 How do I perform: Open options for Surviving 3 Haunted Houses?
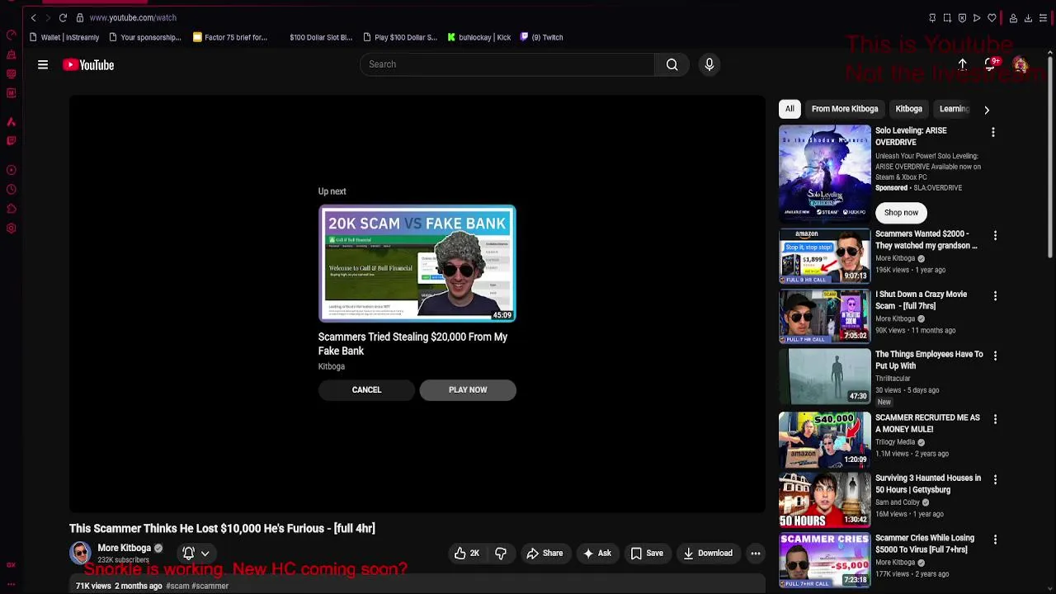pos(995,479)
